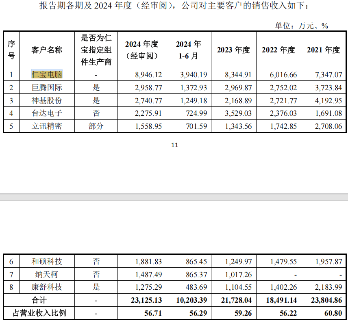The image size is (348, 323).
Task: Select total 21,728.04 in 合计 row
Action: point(236,300)
